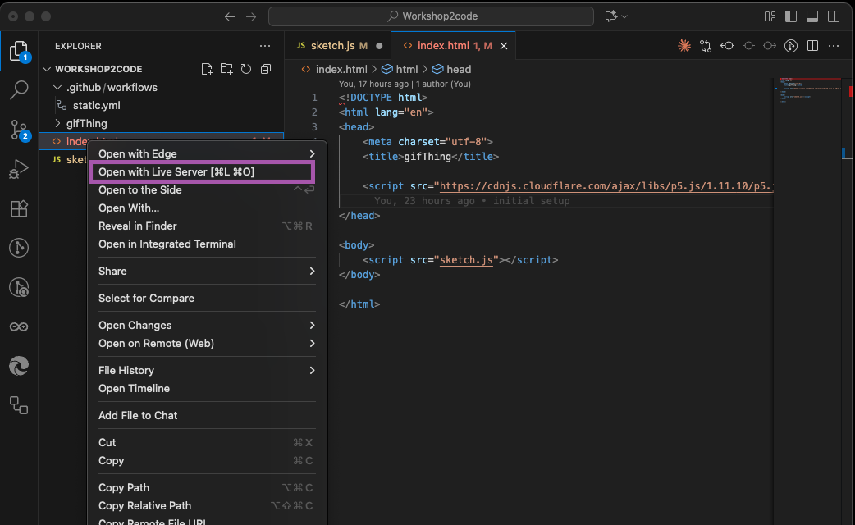Choose Copy Relative Path
The width and height of the screenshot is (855, 525).
pyautogui.click(x=207, y=505)
